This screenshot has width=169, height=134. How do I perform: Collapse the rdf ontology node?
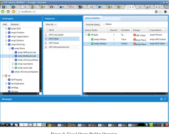[3, 76]
